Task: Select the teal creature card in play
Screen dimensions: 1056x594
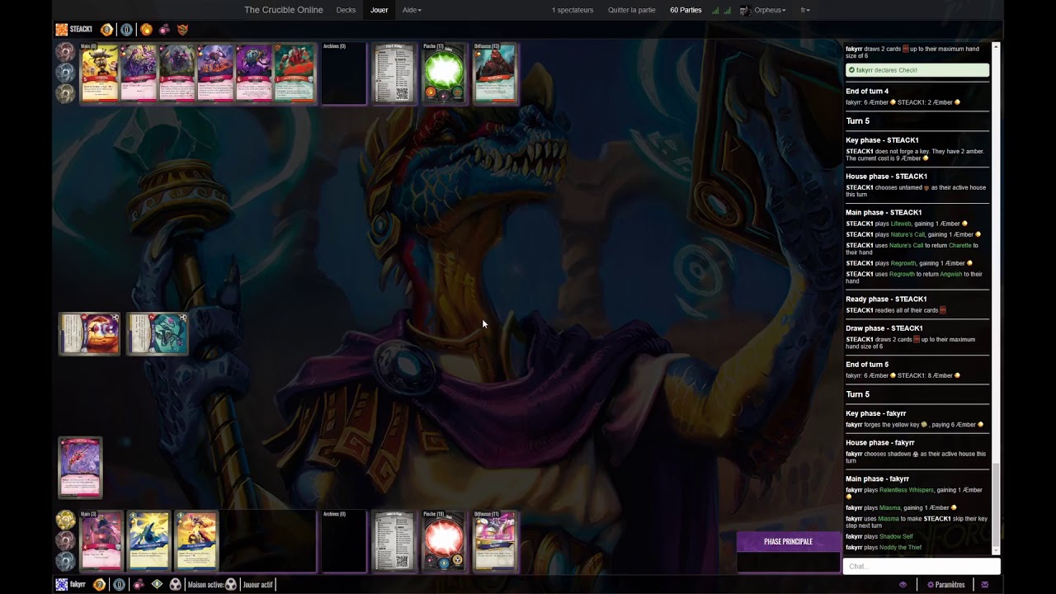Action: tap(158, 333)
